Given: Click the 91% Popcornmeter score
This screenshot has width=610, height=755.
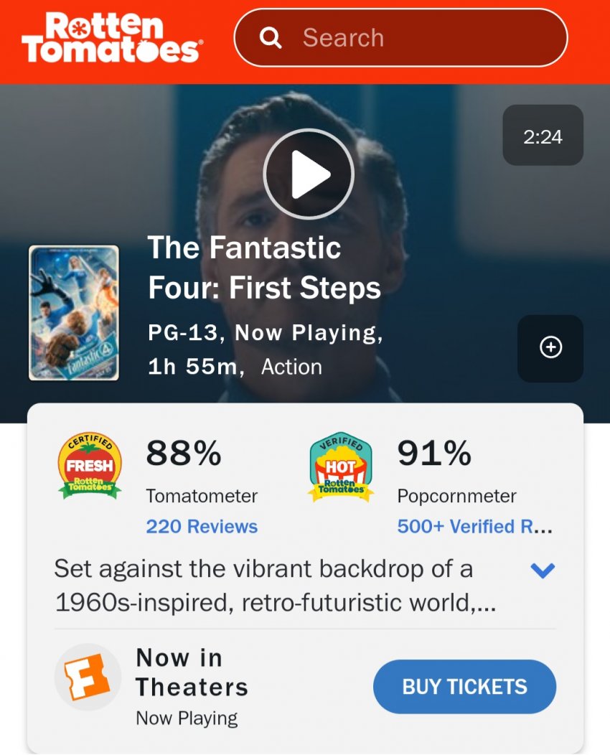Looking at the screenshot, I should (434, 454).
